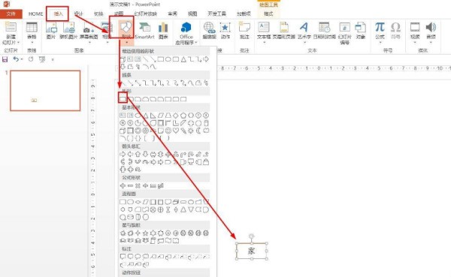Screen dimensions: 451x277
Task: Click the Object (对象) icon
Action: [360, 27]
